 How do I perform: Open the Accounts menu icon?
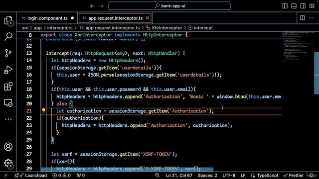coord(8,147)
